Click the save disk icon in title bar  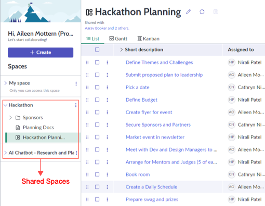coord(216,12)
